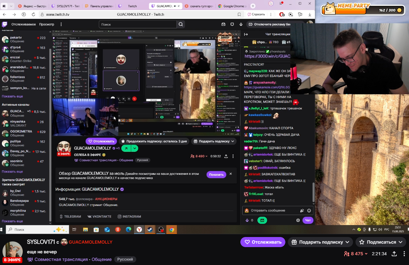Dismiss the Обзор за июль banner
Viewport: 409px width, 265px height.
click(x=231, y=174)
